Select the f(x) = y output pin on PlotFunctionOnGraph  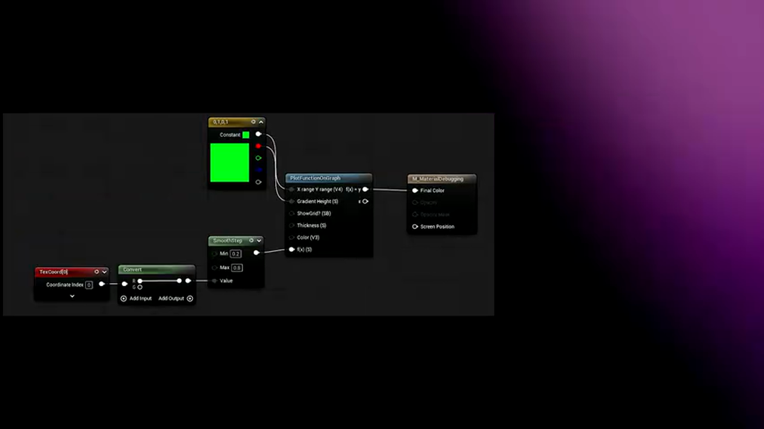(365, 189)
